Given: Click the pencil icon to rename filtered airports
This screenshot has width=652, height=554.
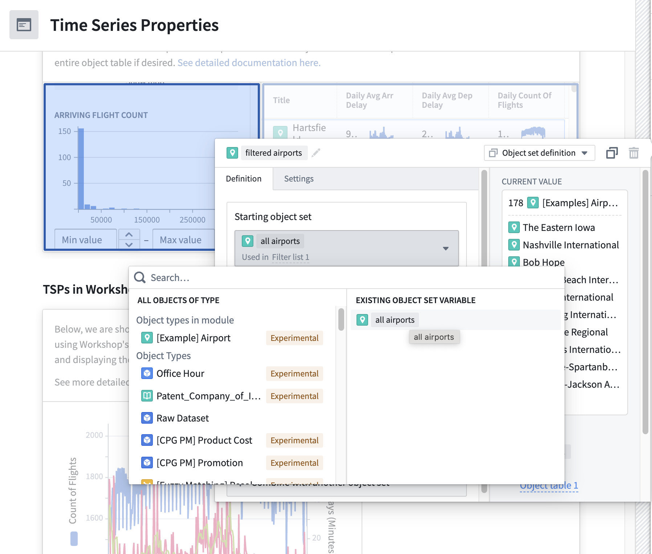Looking at the screenshot, I should 316,153.
